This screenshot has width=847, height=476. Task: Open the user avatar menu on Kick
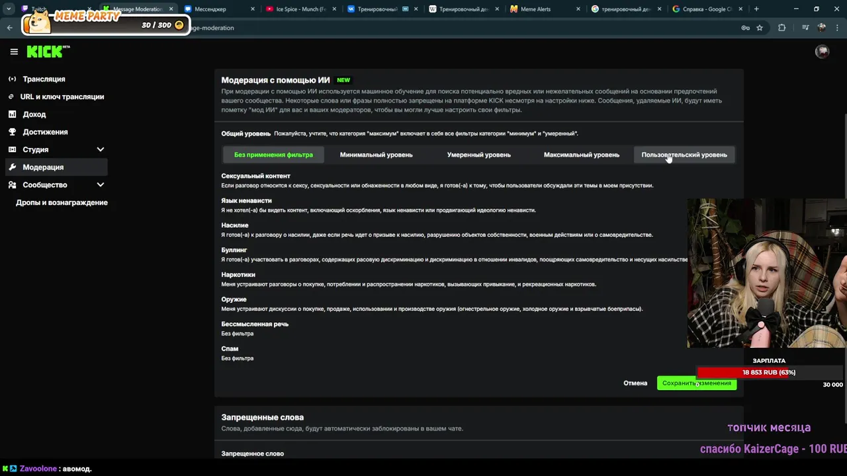pos(822,52)
